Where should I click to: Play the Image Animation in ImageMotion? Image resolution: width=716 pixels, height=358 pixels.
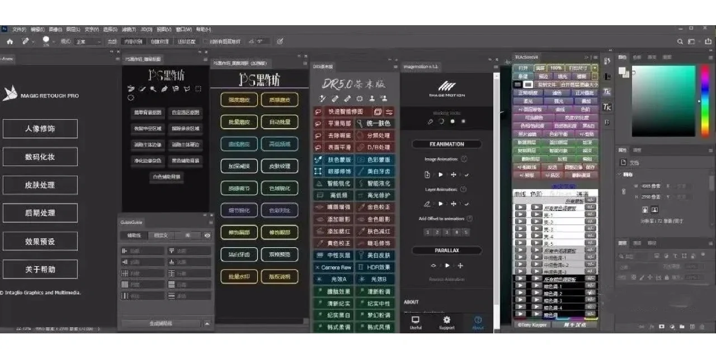tap(441, 175)
